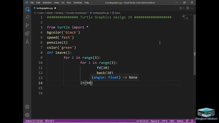The width and height of the screenshot is (219, 123).
Task: Click the VS Code logo icon
Action: (26, 2)
